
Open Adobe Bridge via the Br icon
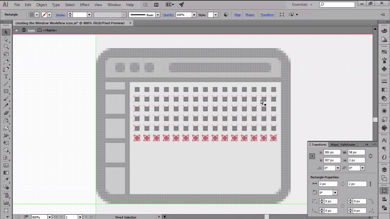click(x=145, y=5)
